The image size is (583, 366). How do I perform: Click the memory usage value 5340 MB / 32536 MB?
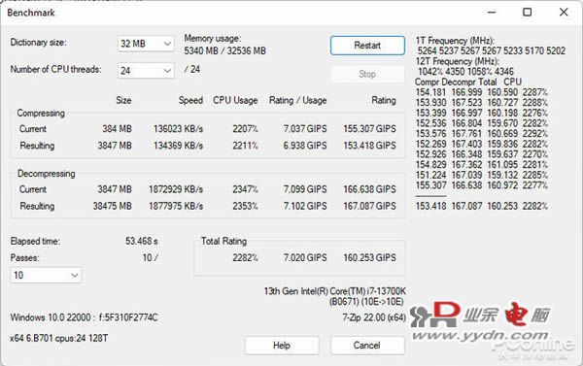pos(225,50)
